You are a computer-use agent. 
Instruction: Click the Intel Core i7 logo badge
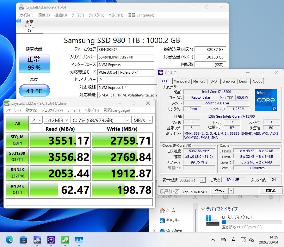[266, 100]
